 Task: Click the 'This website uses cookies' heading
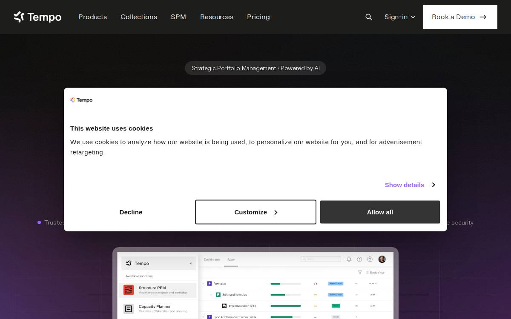pos(112,128)
